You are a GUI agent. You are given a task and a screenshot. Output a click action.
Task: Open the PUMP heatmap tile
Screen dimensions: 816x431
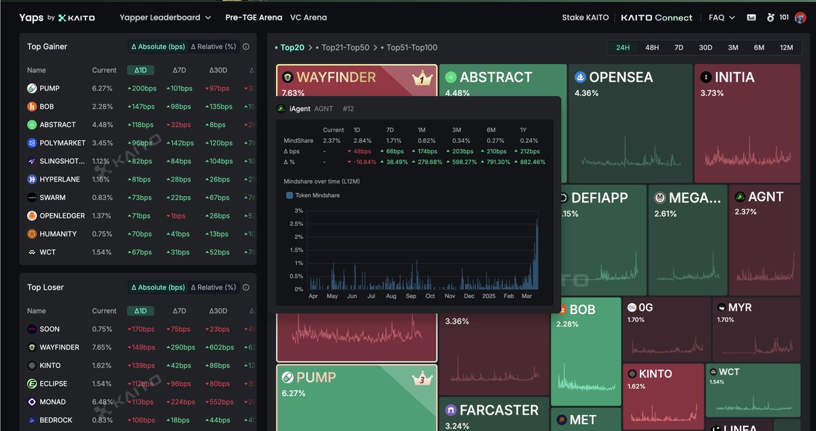click(356, 398)
